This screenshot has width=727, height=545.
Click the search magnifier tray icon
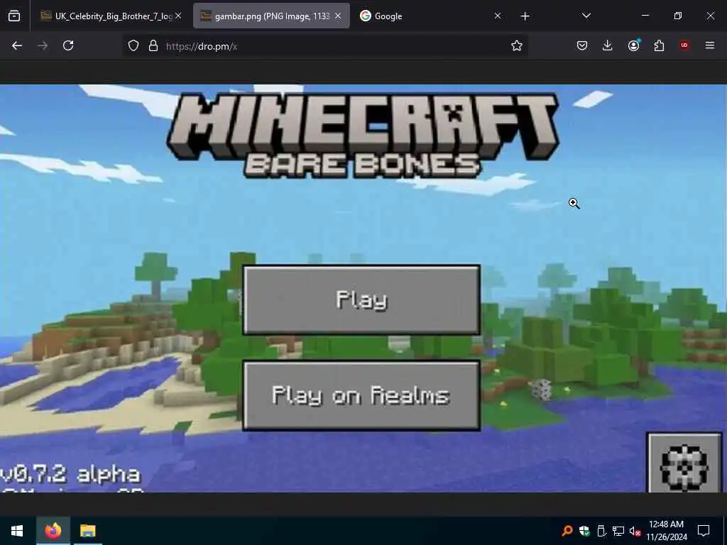567,531
